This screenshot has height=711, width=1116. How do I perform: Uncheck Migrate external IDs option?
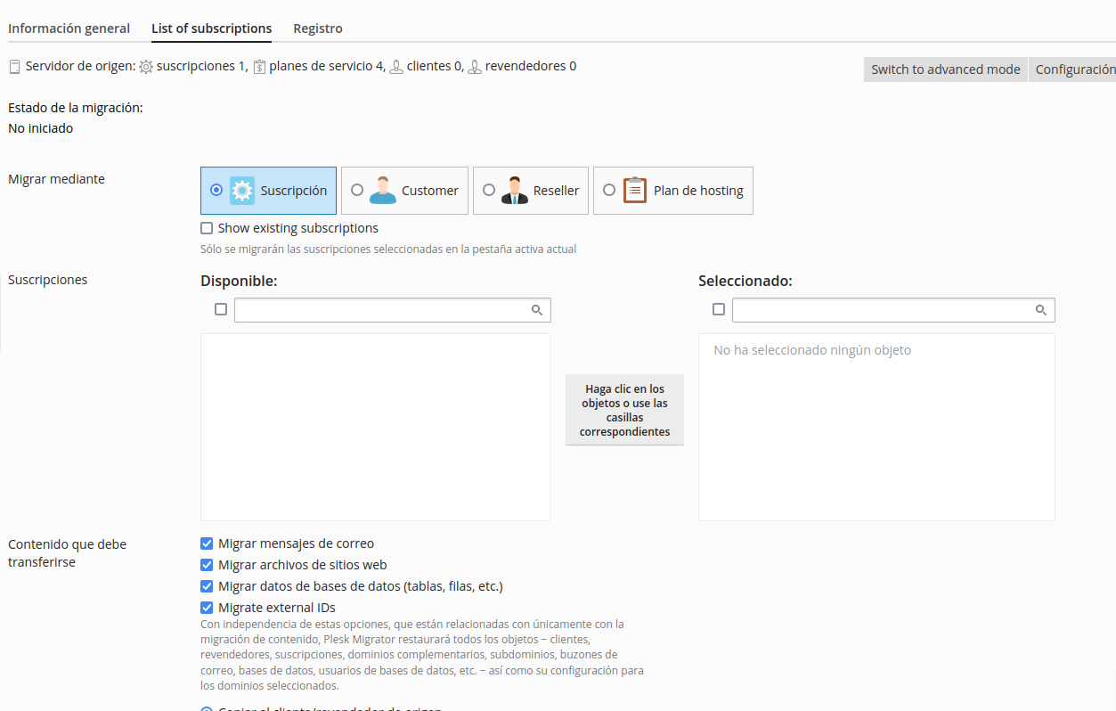pyautogui.click(x=207, y=608)
